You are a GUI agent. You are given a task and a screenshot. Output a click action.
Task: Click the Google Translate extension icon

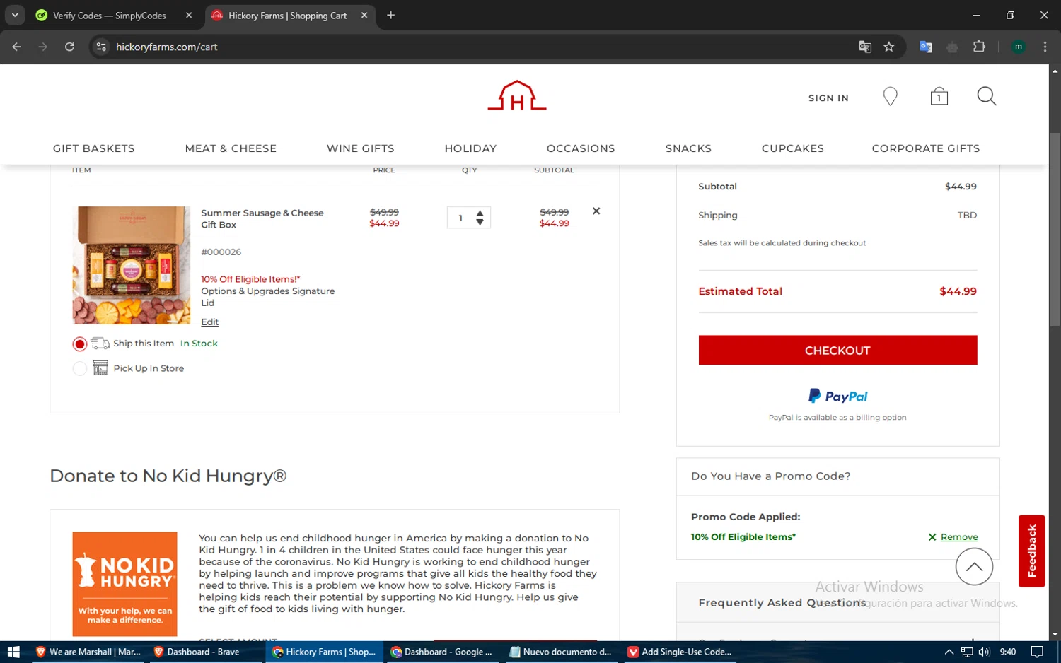tap(925, 47)
